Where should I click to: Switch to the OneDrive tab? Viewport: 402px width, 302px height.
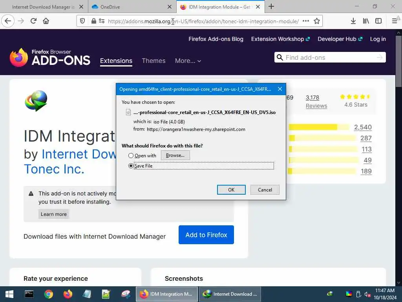pyautogui.click(x=132, y=7)
